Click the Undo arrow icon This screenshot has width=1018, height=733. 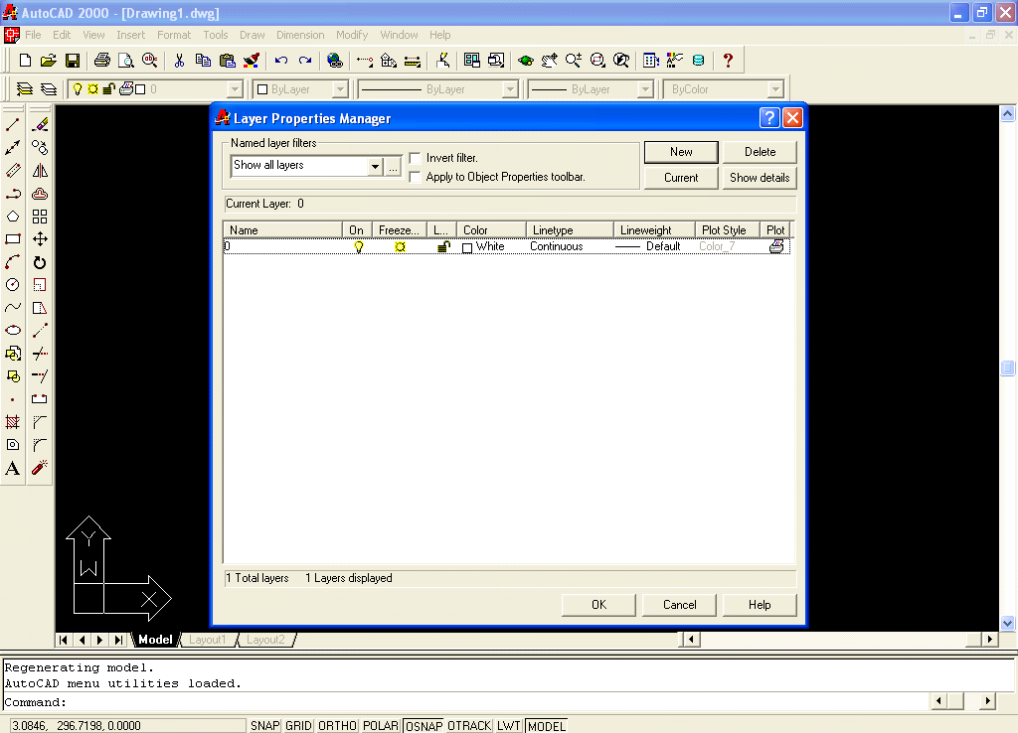(281, 61)
